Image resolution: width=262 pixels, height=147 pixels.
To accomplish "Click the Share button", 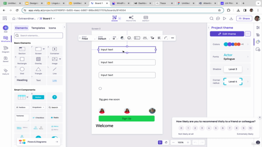I will point(244,18).
